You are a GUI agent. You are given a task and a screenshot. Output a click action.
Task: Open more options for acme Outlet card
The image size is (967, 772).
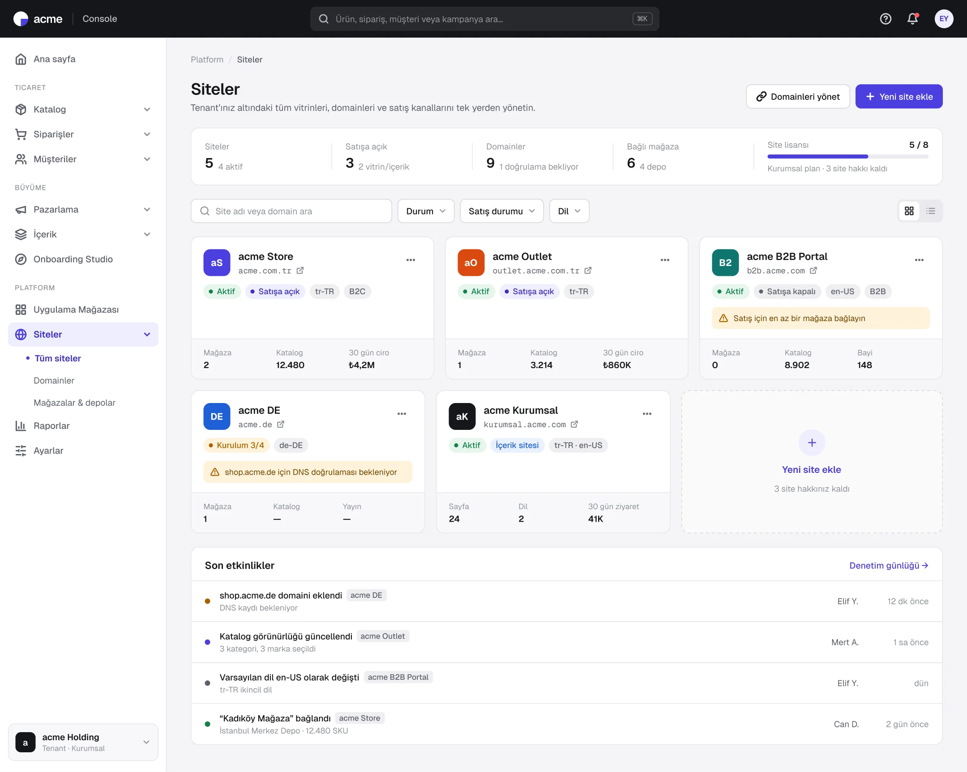(665, 260)
